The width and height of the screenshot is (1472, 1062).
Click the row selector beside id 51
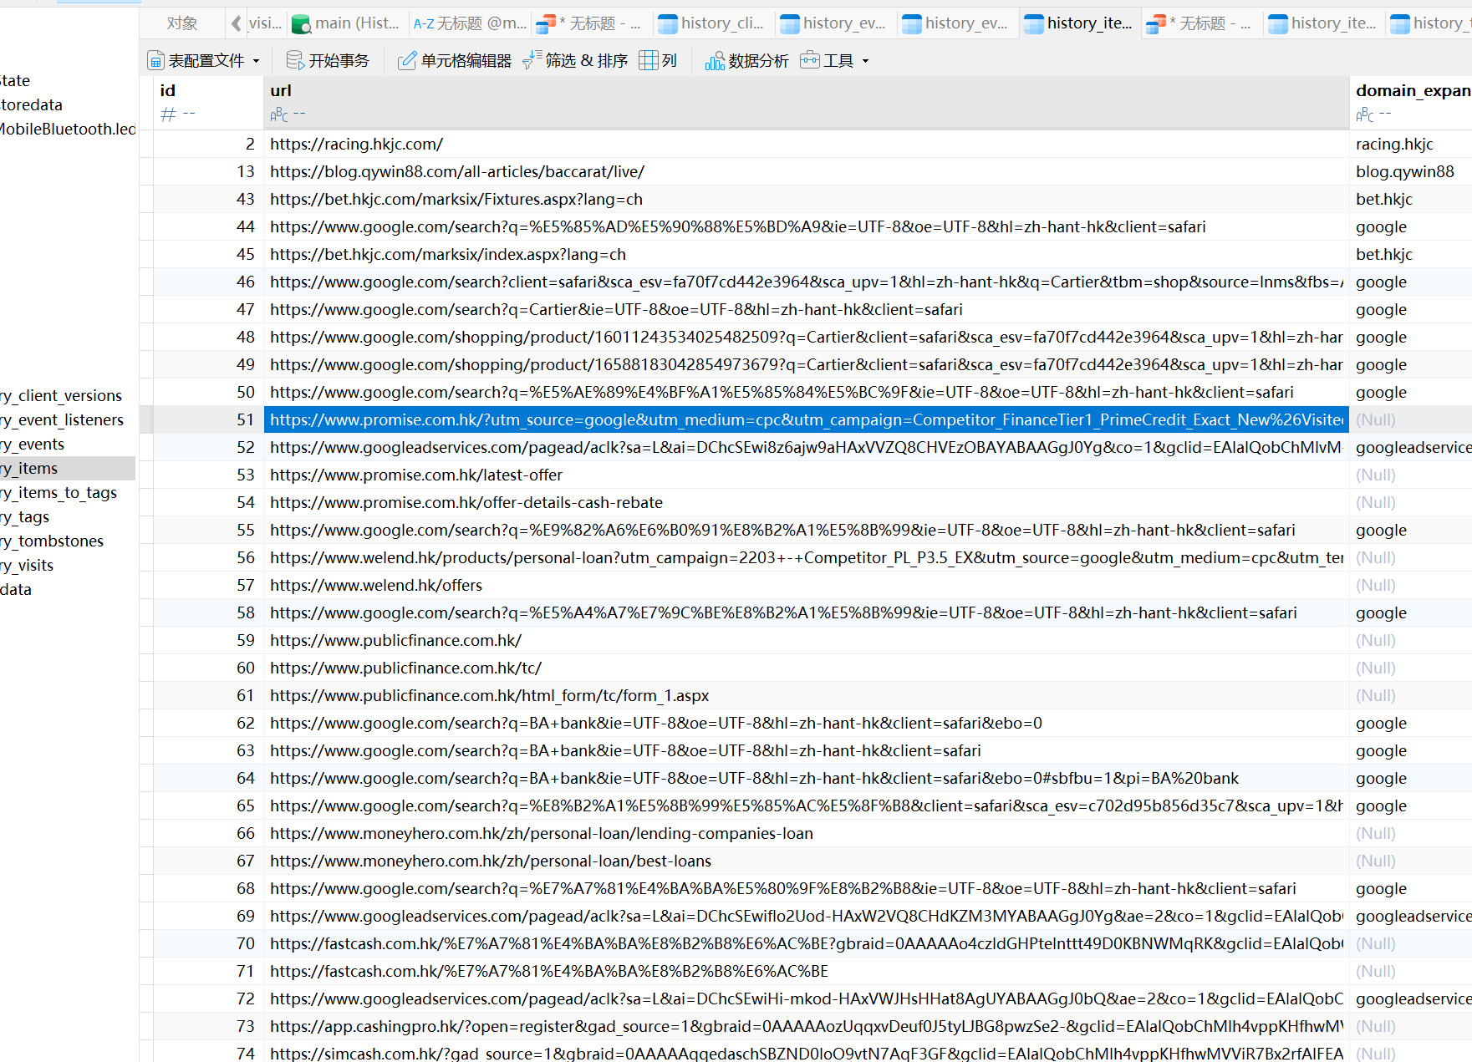[146, 419]
